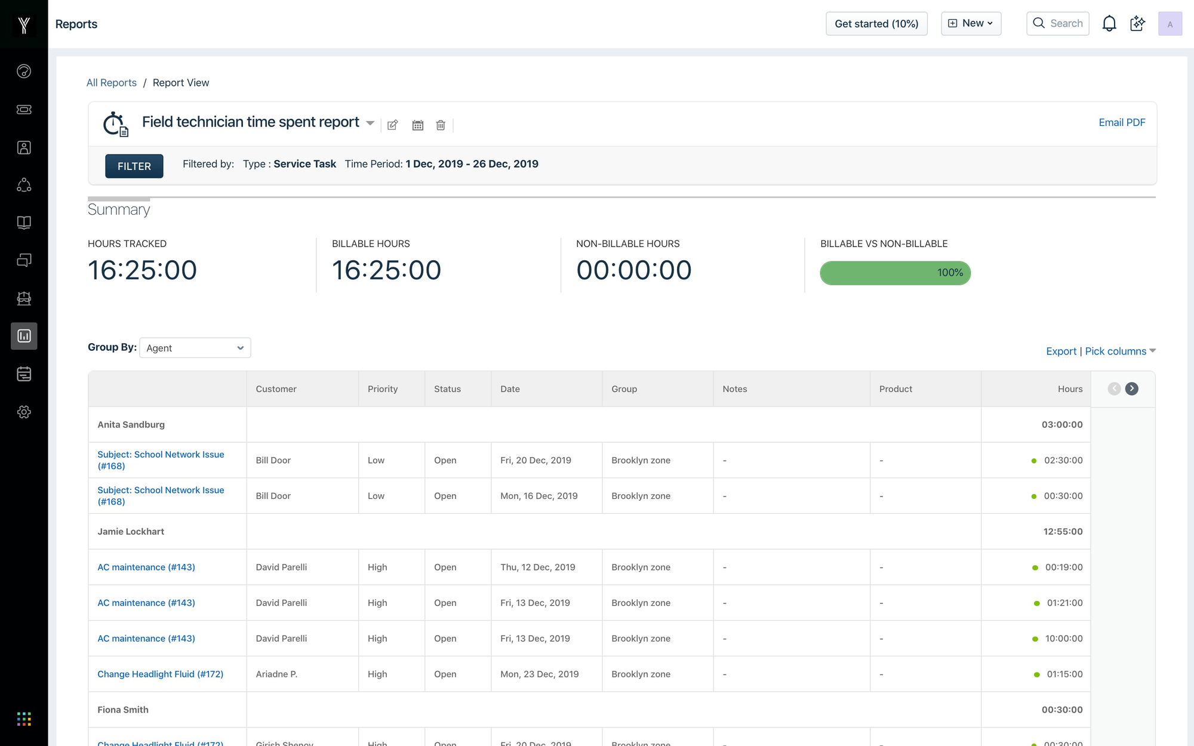Open the Forums chat icon in sidebar
This screenshot has height=746, width=1194.
point(24,260)
